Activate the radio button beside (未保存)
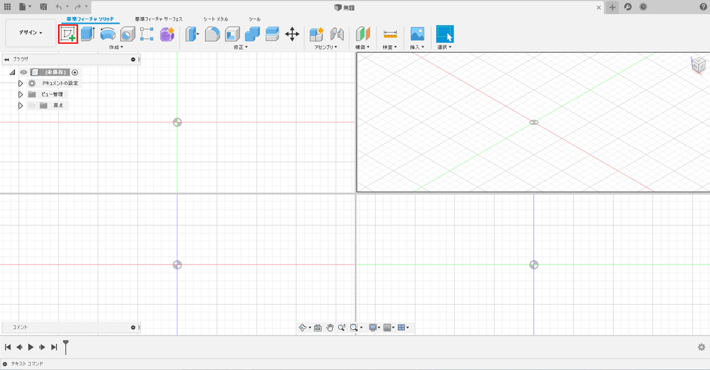The height and width of the screenshot is (370, 710). click(75, 72)
